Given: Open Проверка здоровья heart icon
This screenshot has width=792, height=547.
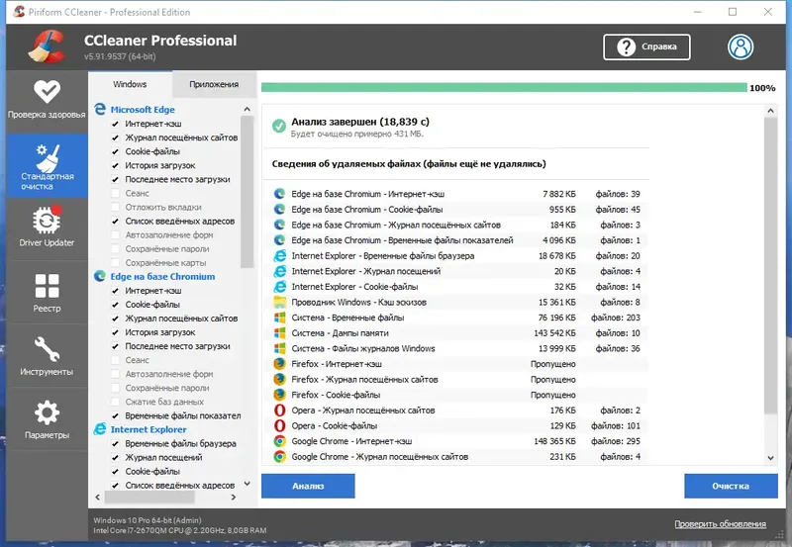Looking at the screenshot, I should (47, 91).
